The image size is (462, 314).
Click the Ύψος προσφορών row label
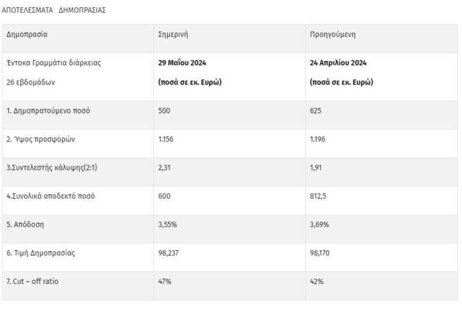(x=41, y=139)
